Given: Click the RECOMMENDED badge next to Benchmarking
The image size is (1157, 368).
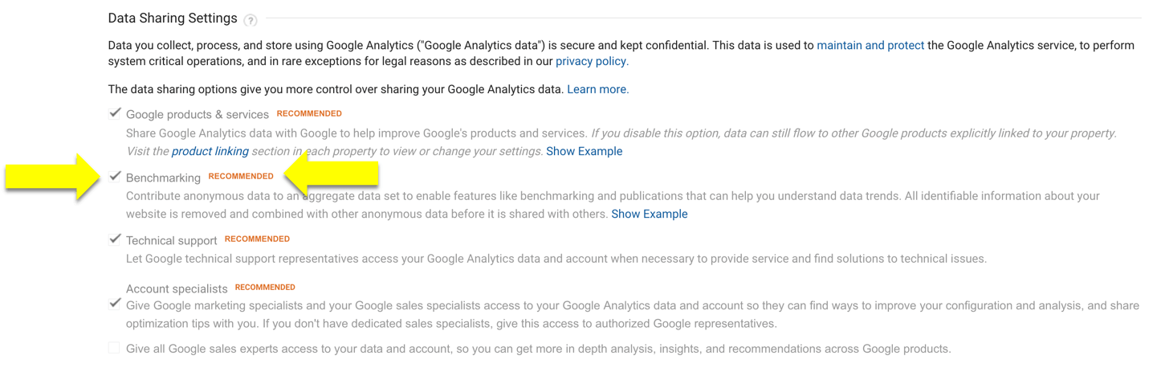Looking at the screenshot, I should [241, 176].
